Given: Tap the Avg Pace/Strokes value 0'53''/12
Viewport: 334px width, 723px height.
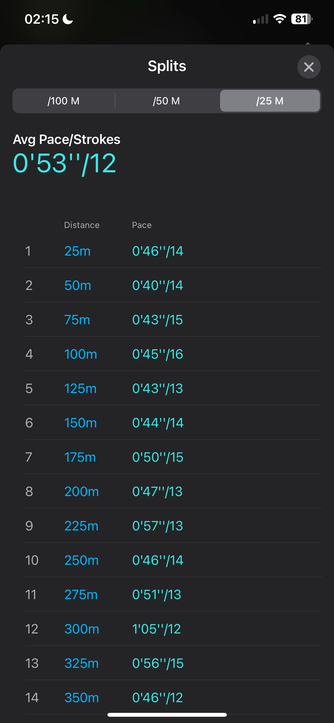Looking at the screenshot, I should coord(65,163).
